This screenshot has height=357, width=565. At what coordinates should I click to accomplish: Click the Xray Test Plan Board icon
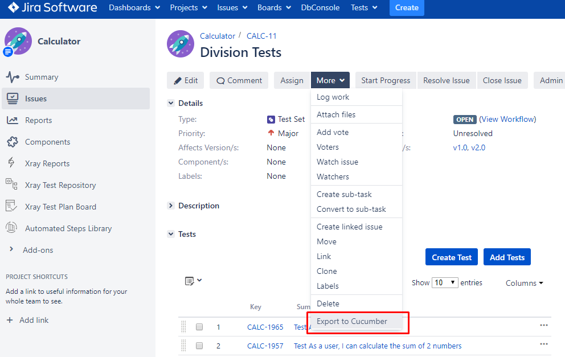[11, 206]
